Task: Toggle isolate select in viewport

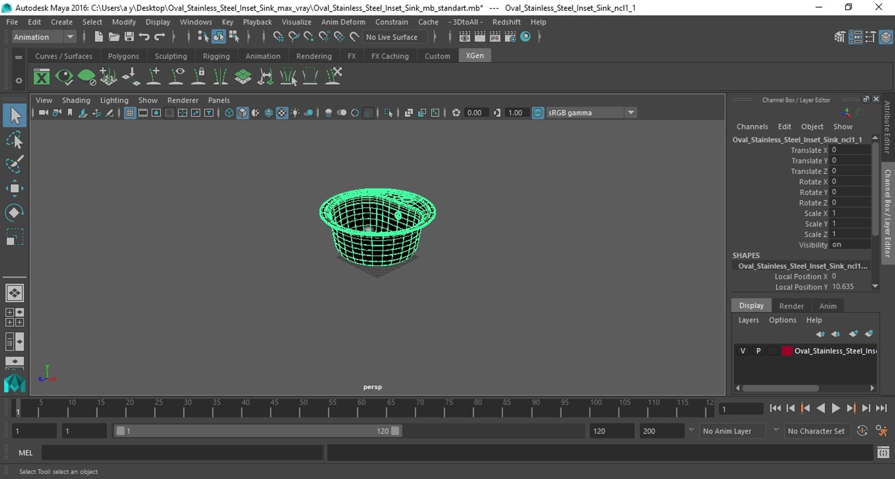Action: pyautogui.click(x=388, y=113)
